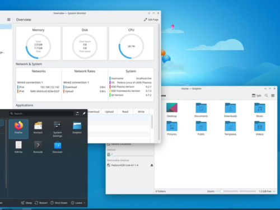Sort applications by Download column

(94, 111)
